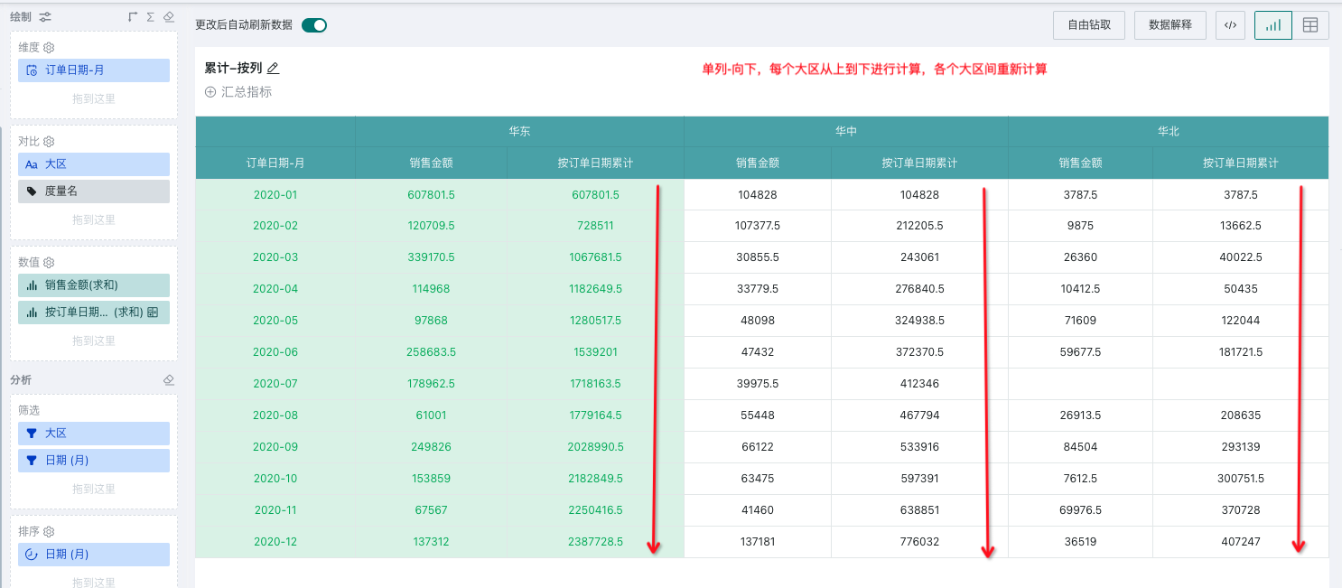Open the 对比 gear settings
The height and width of the screenshot is (588, 1342).
pos(50,142)
